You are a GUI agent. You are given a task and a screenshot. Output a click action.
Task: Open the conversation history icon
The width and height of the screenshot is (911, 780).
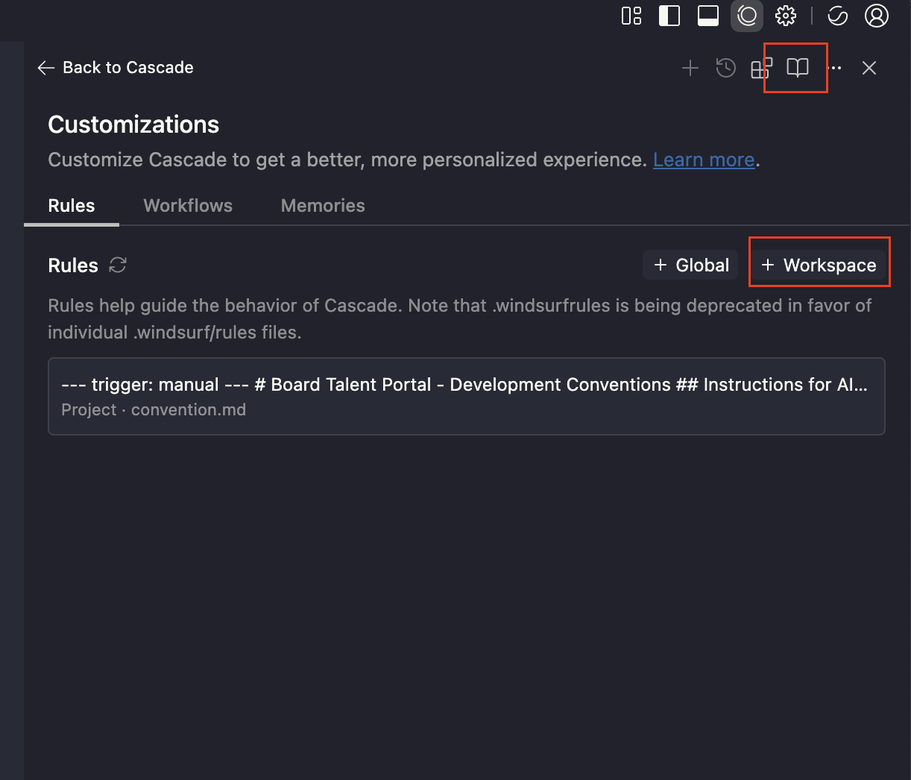726,69
